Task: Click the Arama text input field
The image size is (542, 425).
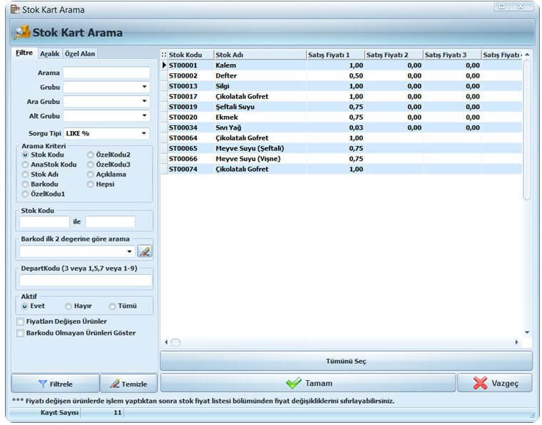Action: pos(106,73)
